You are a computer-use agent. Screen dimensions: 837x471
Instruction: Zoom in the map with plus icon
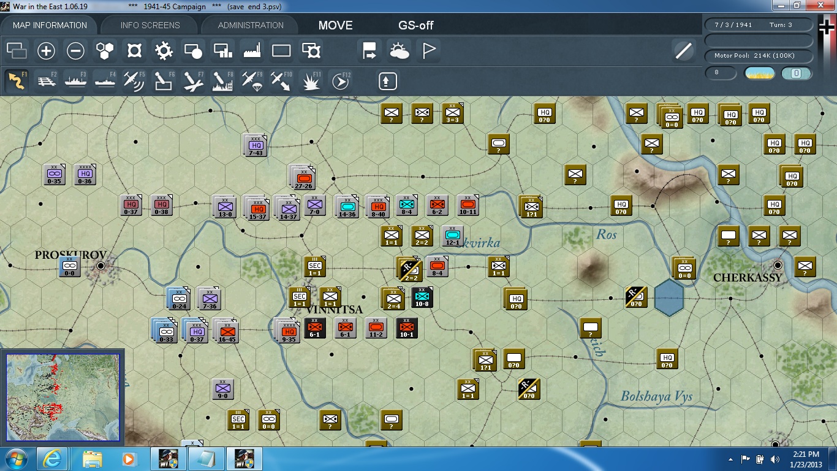click(x=47, y=51)
